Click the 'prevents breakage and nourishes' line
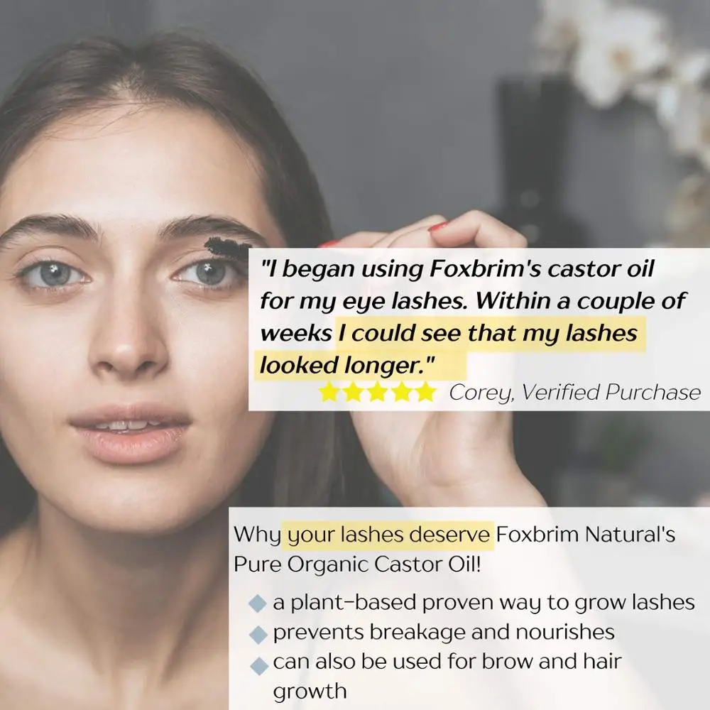 click(x=444, y=632)
